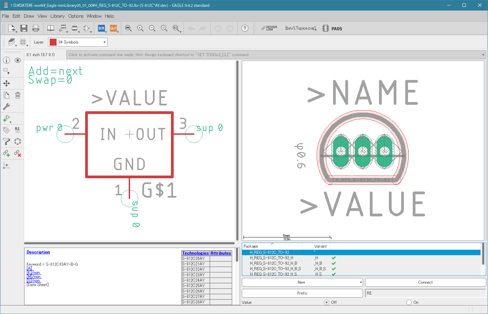Open the Layer 94 Symbols dropdown
The image size is (488, 314).
[78, 42]
